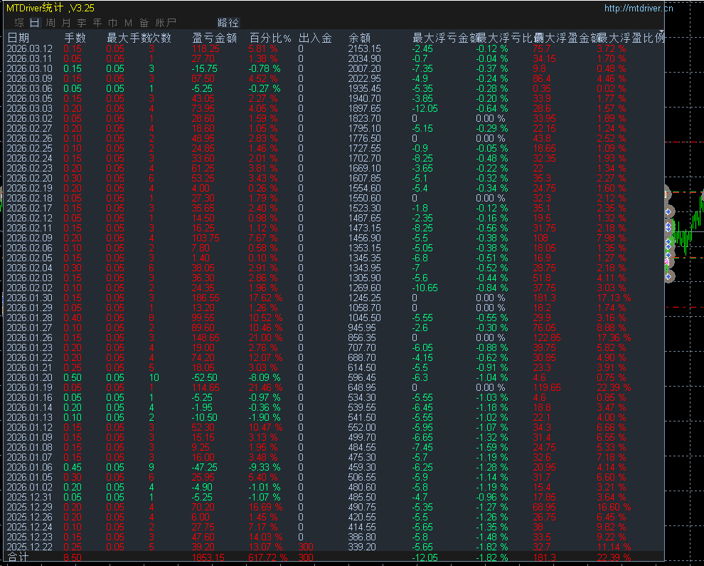Viewport: 704px width, 566px height.
Task: Click the pink arrow trade marker on chart
Action: (x=667, y=262)
